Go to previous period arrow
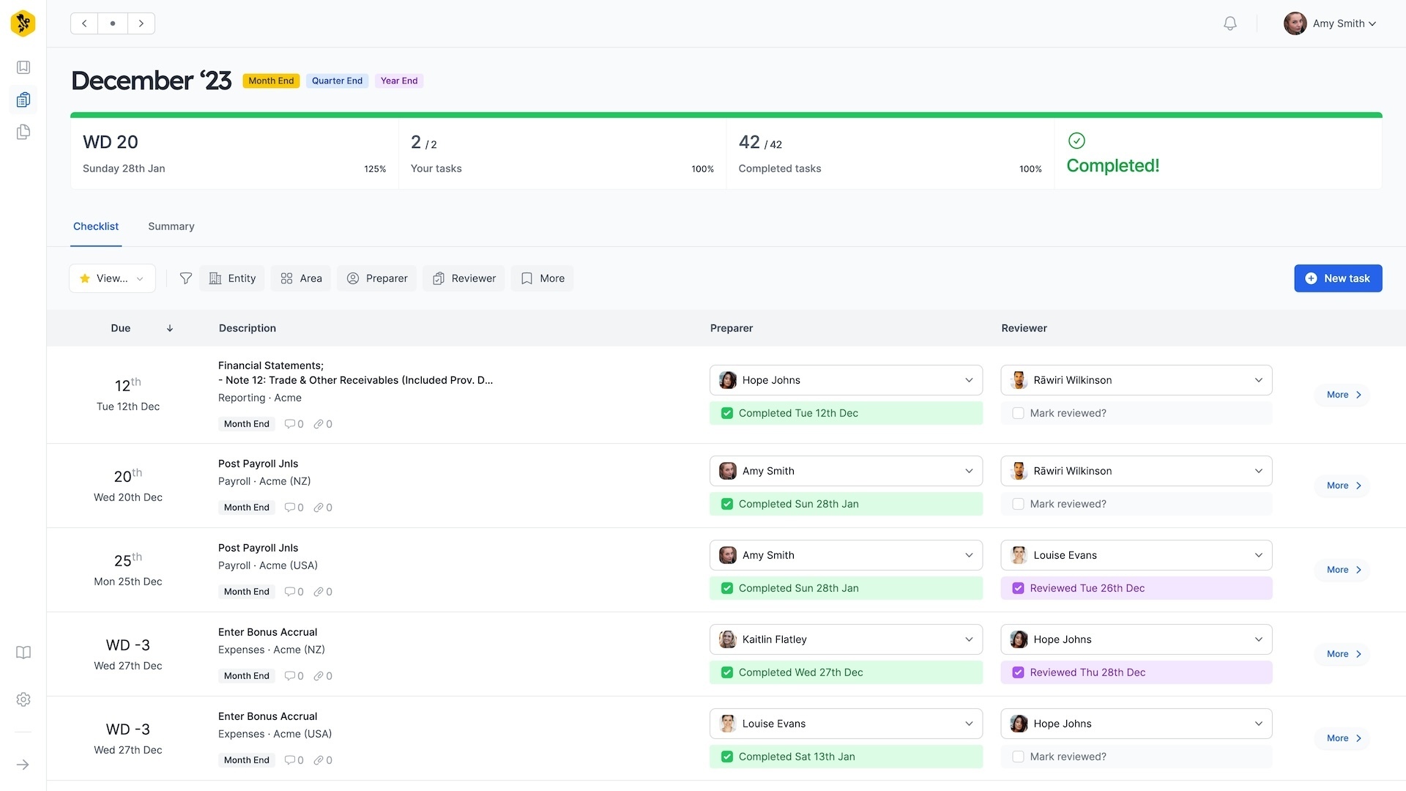Viewport: 1406px width, 791px height. coord(84,23)
